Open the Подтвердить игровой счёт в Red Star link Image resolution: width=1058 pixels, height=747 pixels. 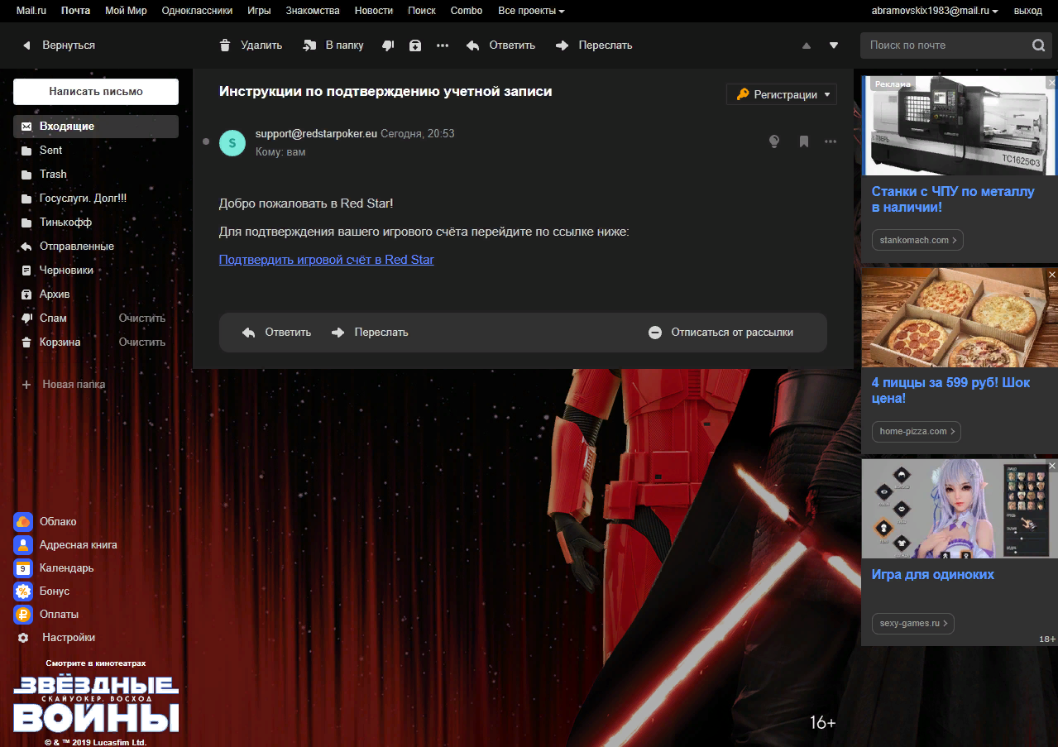pyautogui.click(x=326, y=260)
